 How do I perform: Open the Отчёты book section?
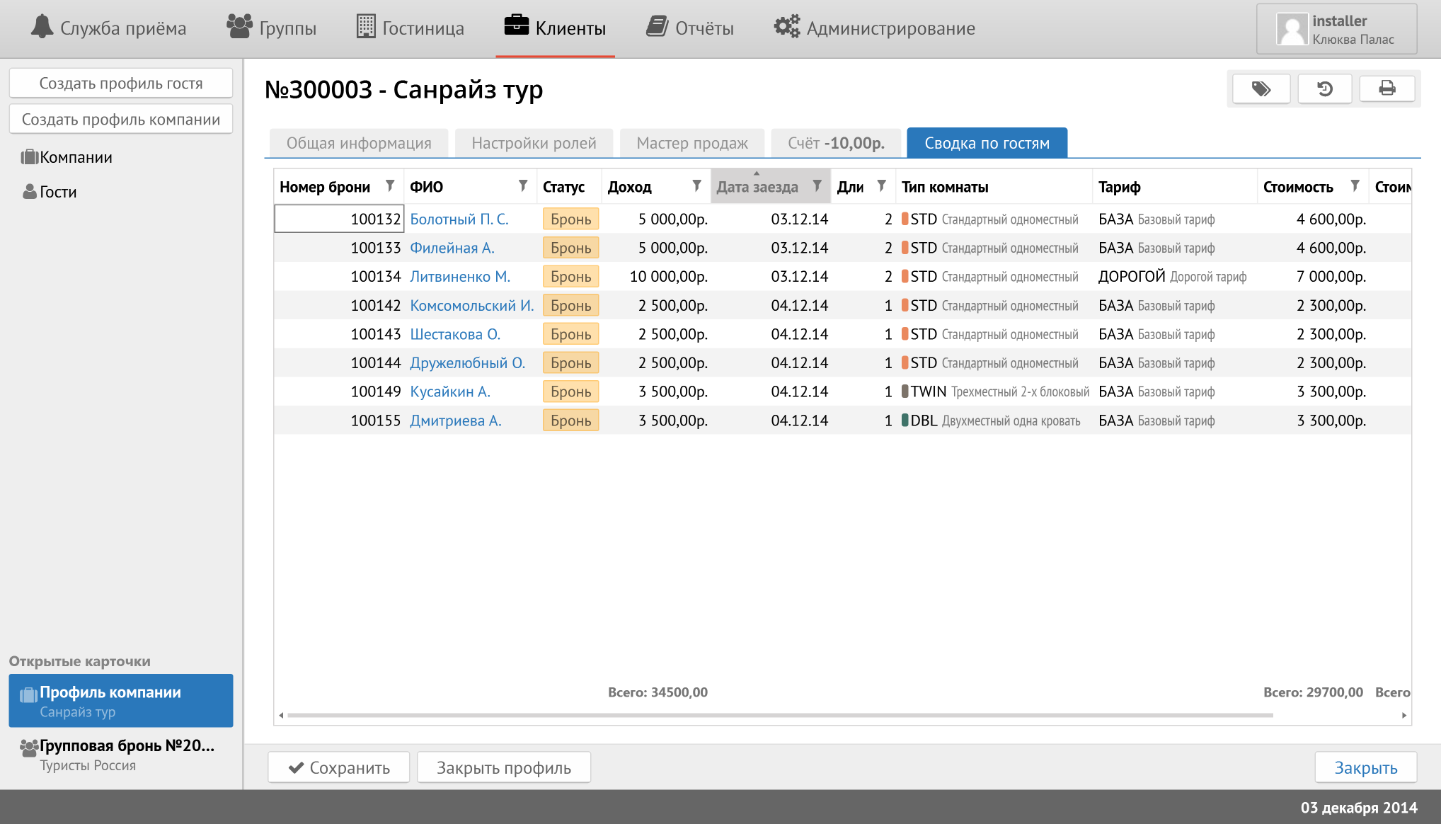(x=690, y=28)
